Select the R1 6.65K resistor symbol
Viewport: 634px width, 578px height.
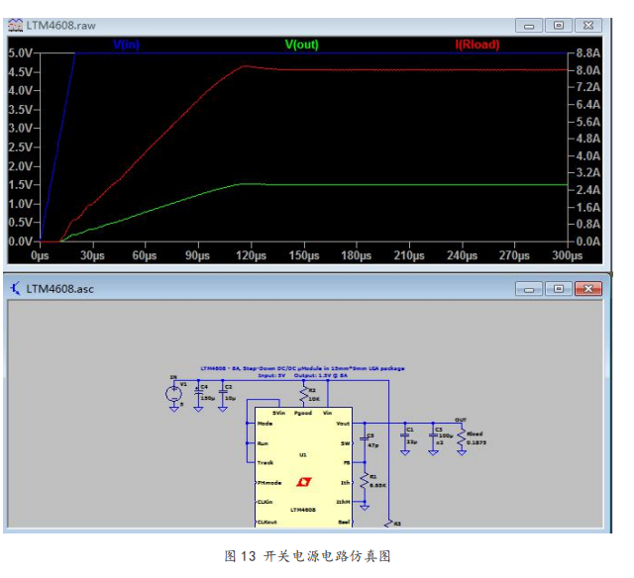365,481
